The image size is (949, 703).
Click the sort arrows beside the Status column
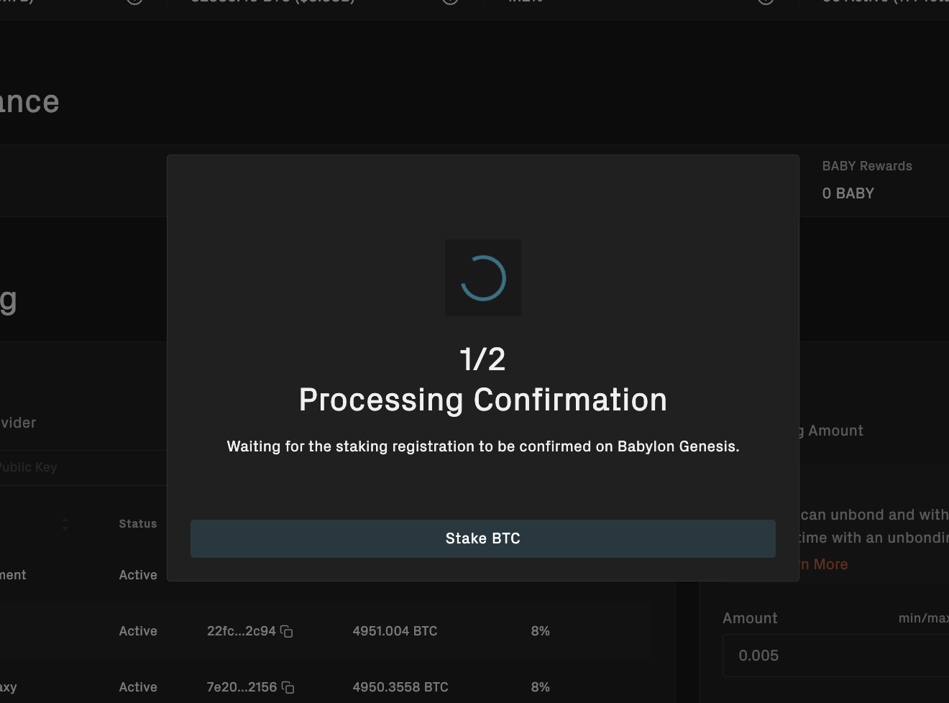(65, 524)
